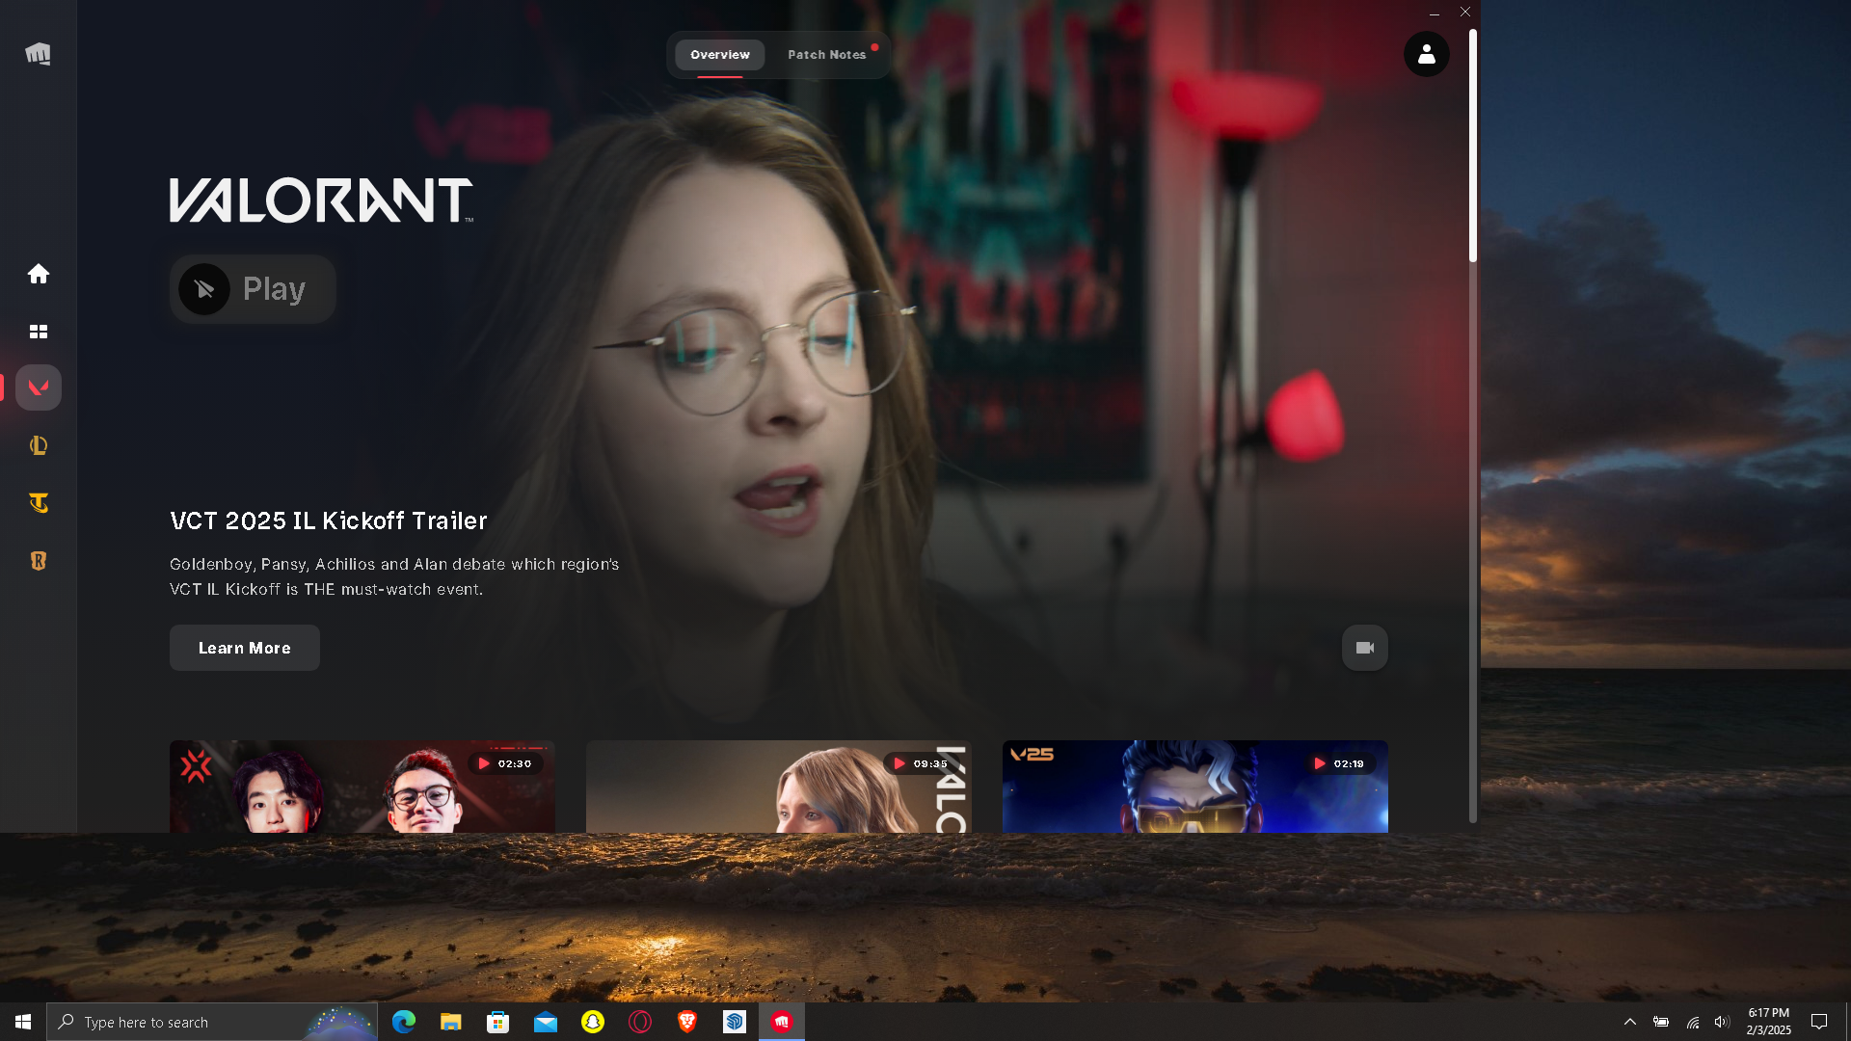
Task: Go to Home in the Riot sidebar
Action: tap(39, 274)
